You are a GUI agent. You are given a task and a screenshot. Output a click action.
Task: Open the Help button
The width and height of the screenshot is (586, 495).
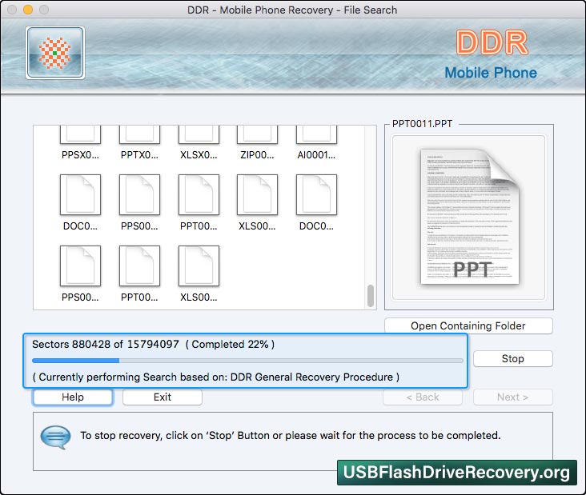click(73, 397)
